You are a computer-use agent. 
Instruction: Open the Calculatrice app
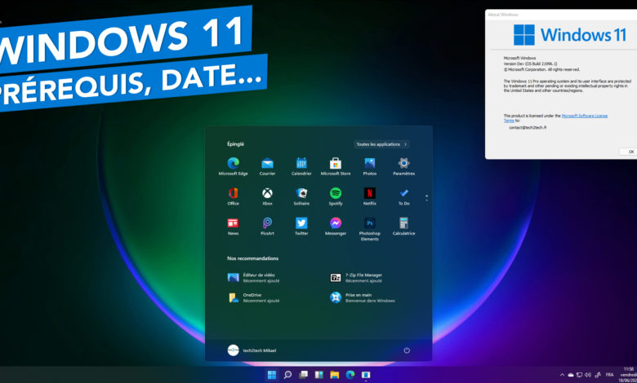403,227
